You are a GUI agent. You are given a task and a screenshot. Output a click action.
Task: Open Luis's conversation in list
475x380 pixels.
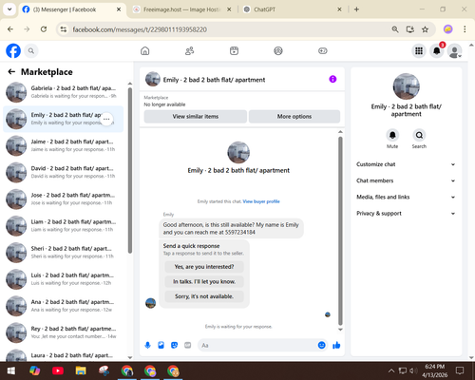pos(64,279)
